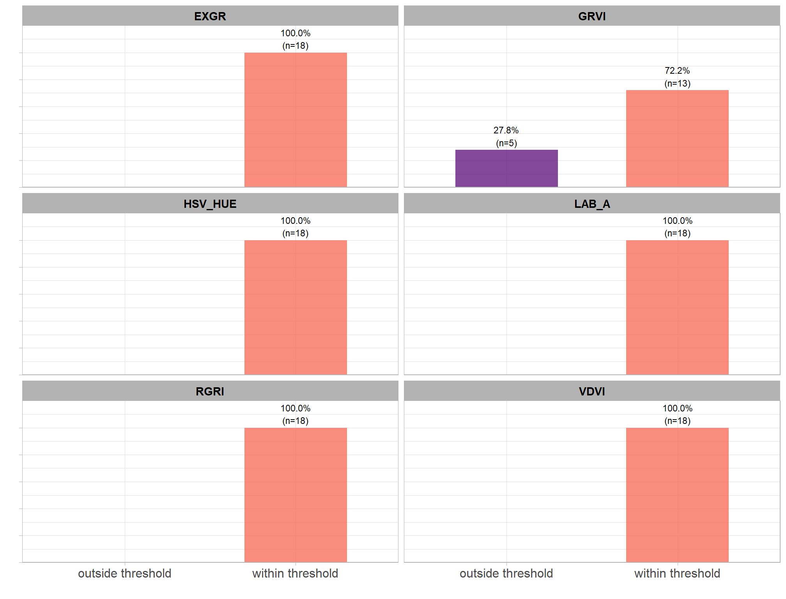Screen dimensions: 786x599
Task: Click the salmon GRVI within-threshold bar
Action: point(677,138)
